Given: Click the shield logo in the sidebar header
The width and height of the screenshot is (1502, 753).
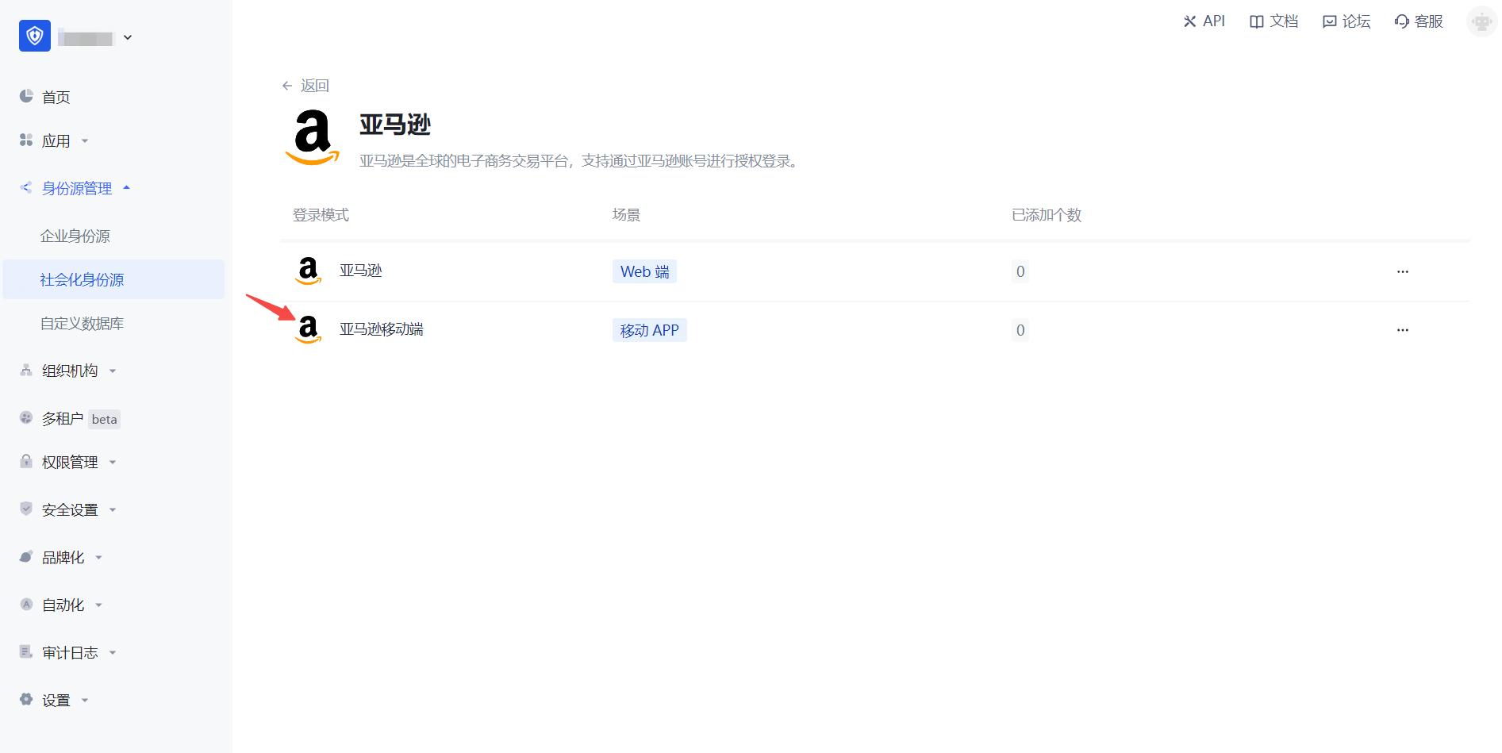Looking at the screenshot, I should (x=35, y=36).
